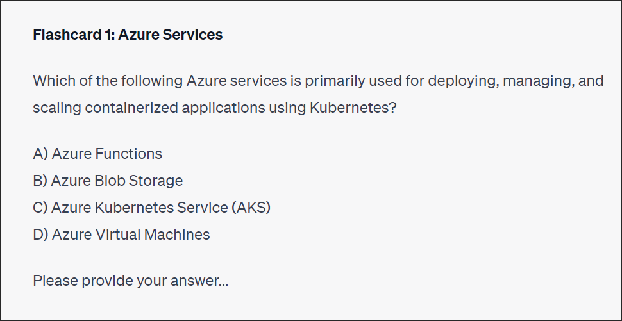Click the "D)" letter label

click(40, 235)
